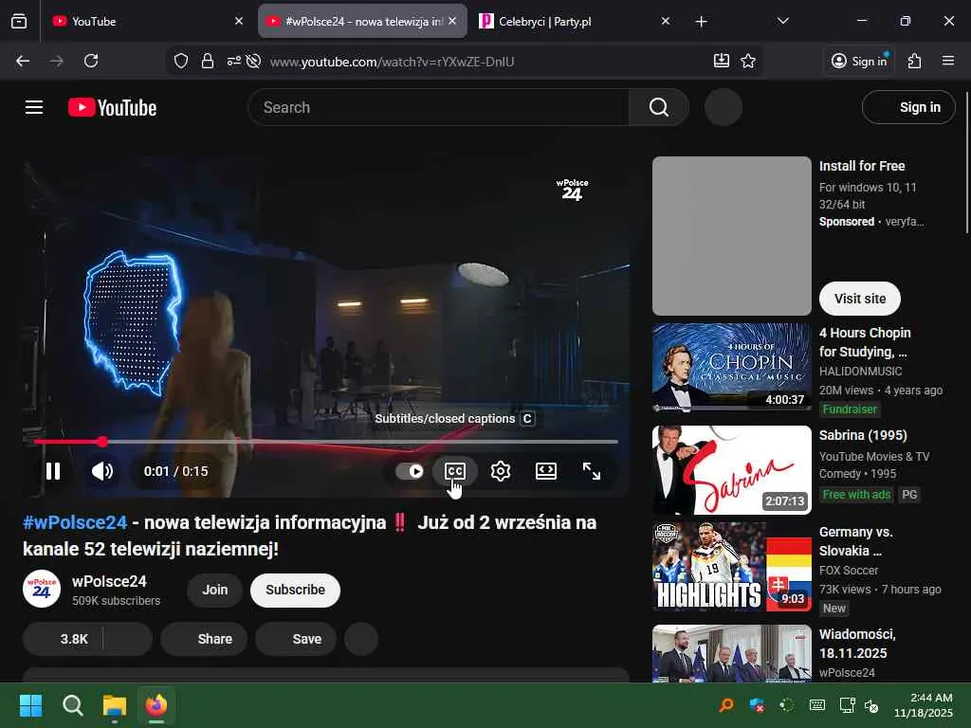Click the muted volume tray icon
Image resolution: width=971 pixels, height=728 pixels.
coord(871,705)
